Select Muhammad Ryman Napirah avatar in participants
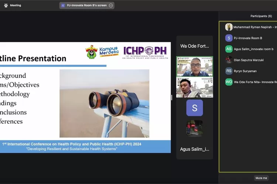The height and width of the screenshot is (184, 277). [229, 27]
